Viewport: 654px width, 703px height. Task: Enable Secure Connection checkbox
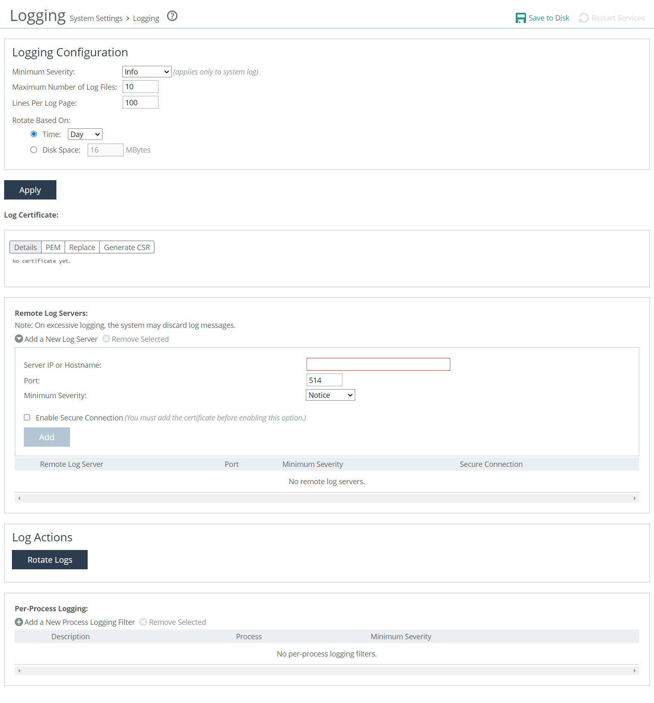(x=27, y=417)
